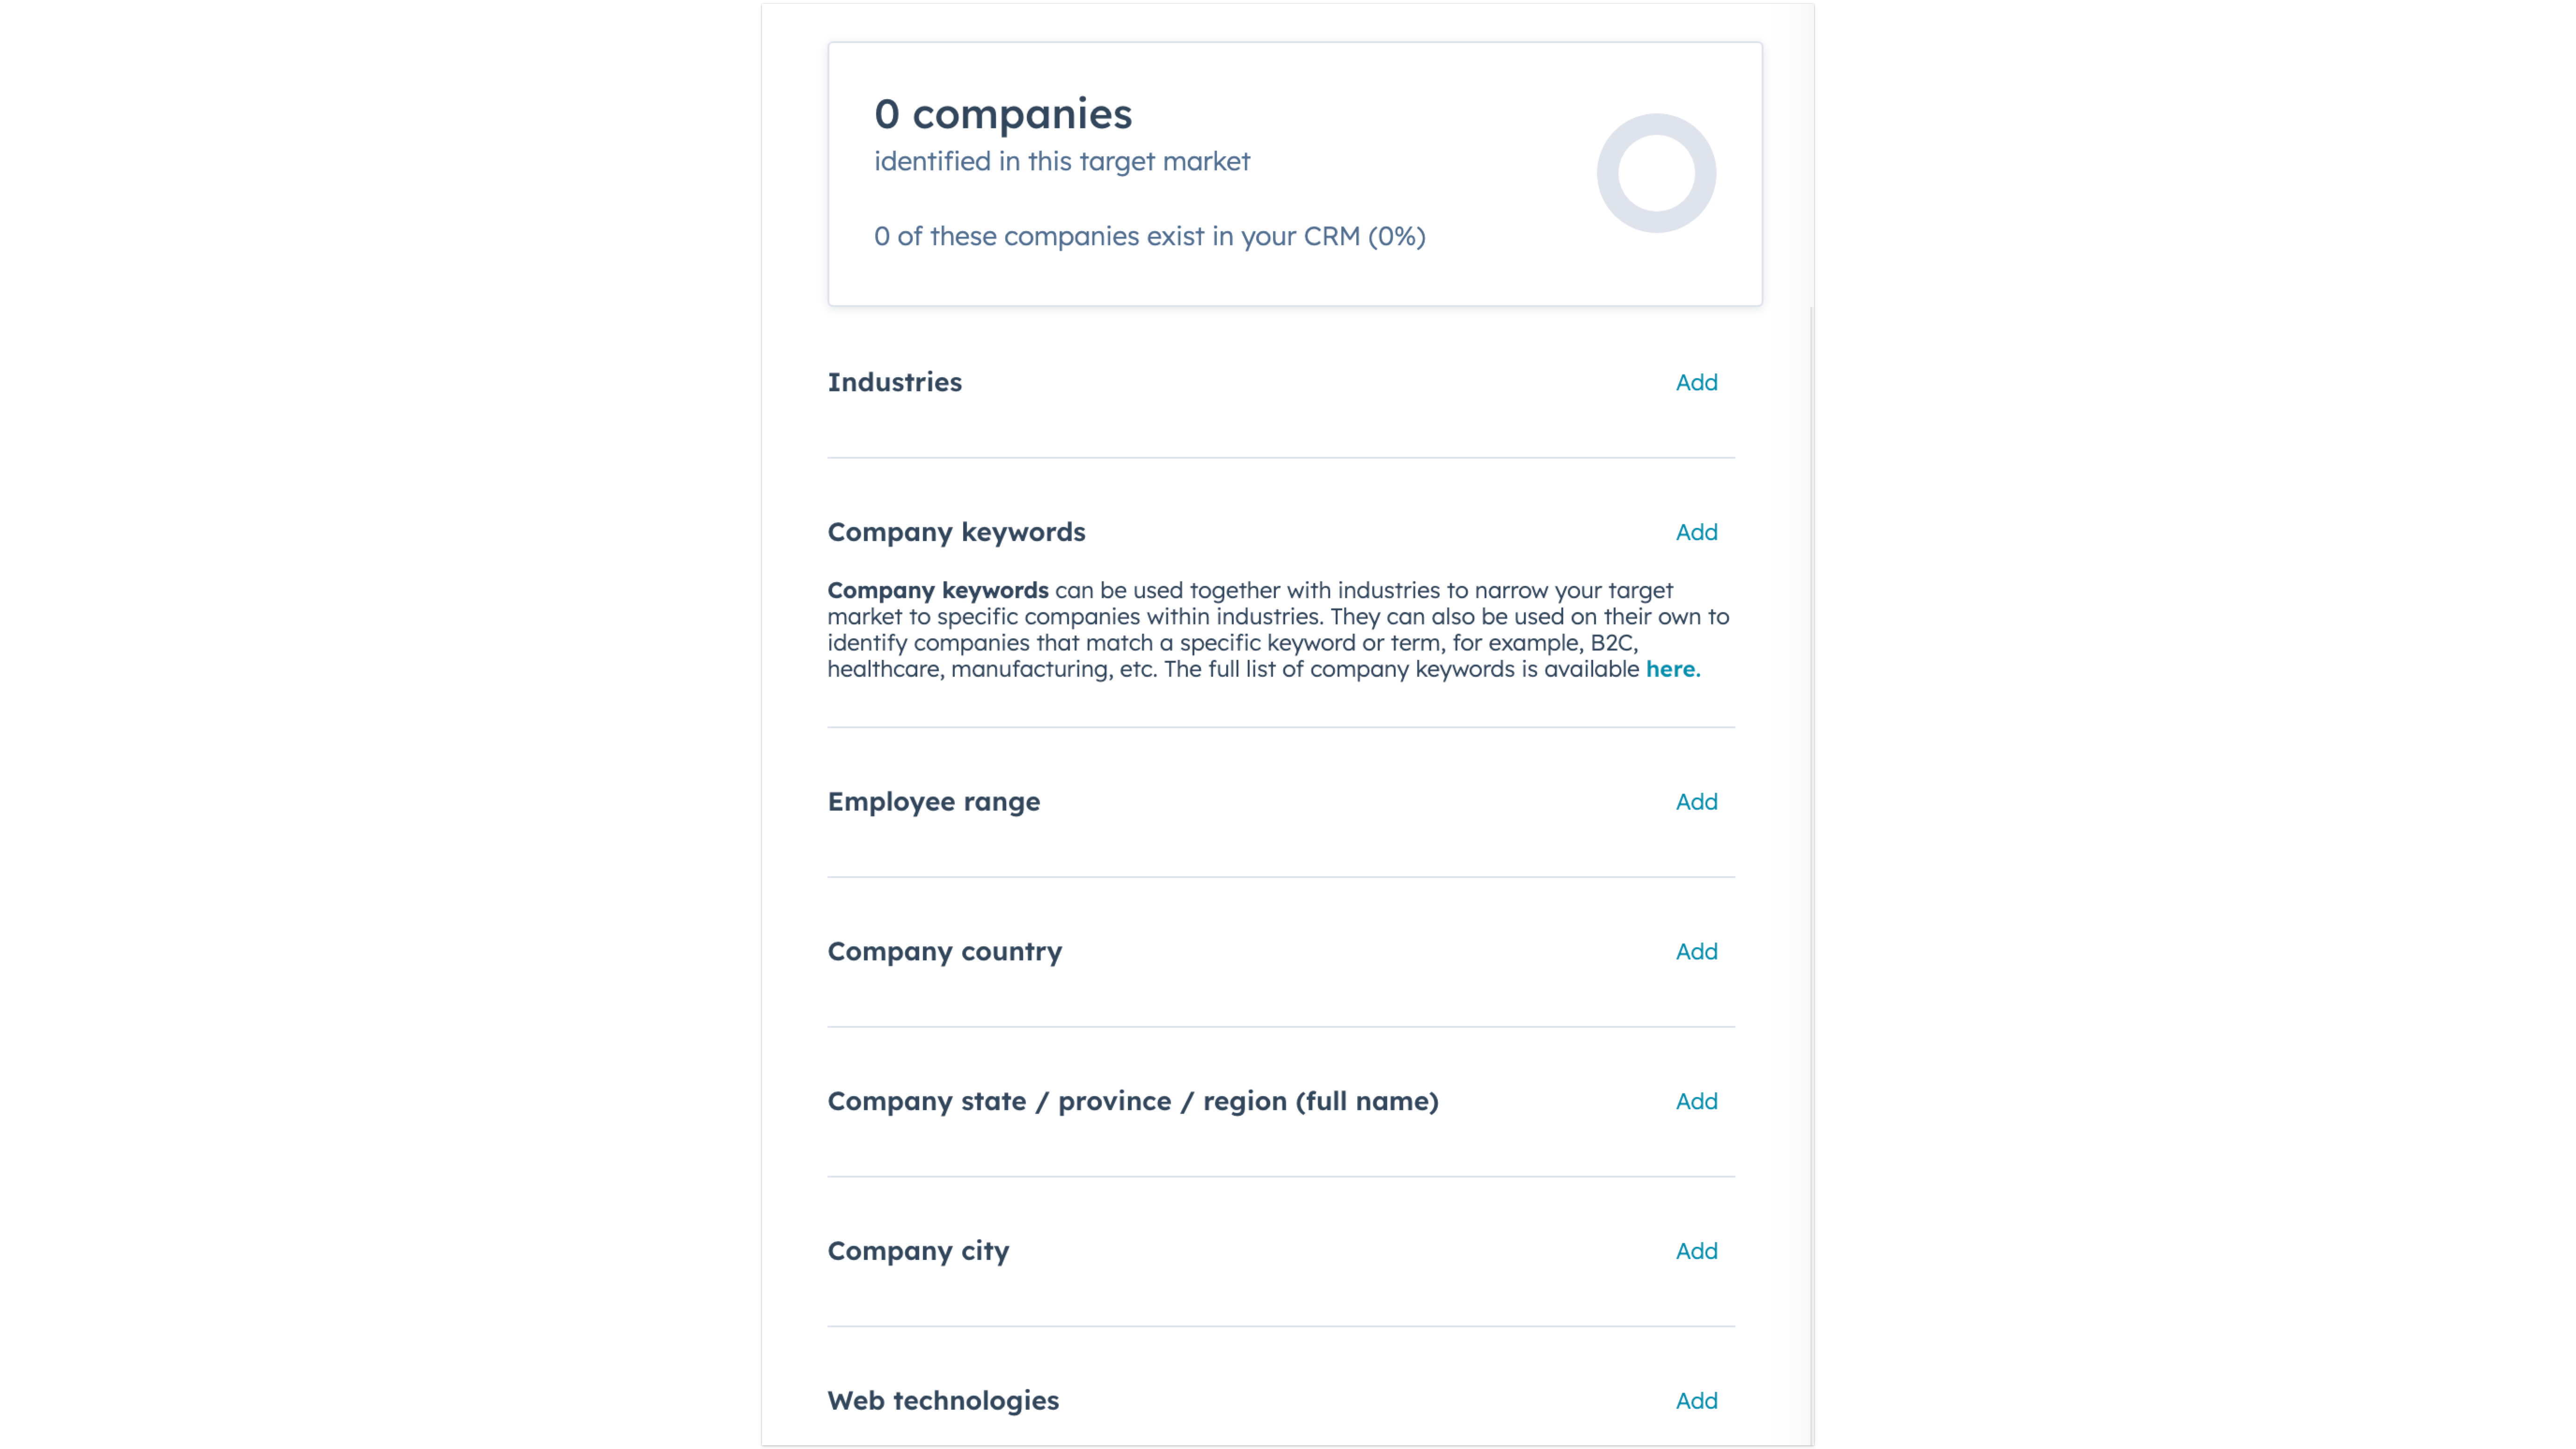This screenshot has width=2576, height=1449.
Task: Click the Employee range heading
Action: pyautogui.click(x=933, y=801)
